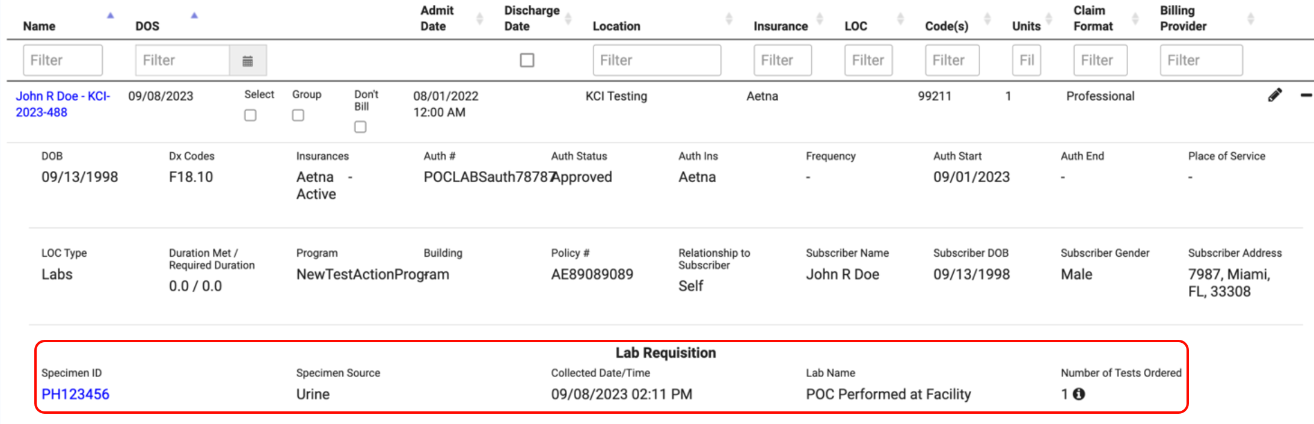The image size is (1314, 424).
Task: Click the Code(s) filter box
Action: 951,60
